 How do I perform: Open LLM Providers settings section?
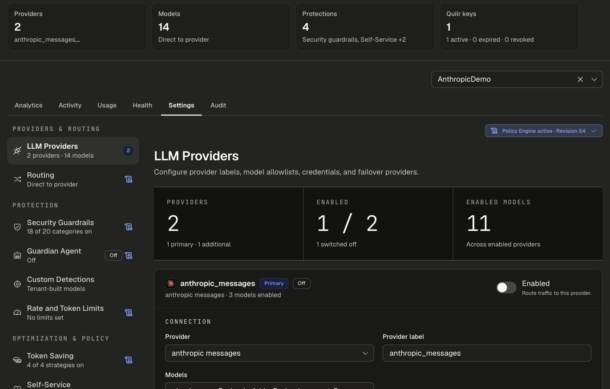click(x=73, y=151)
